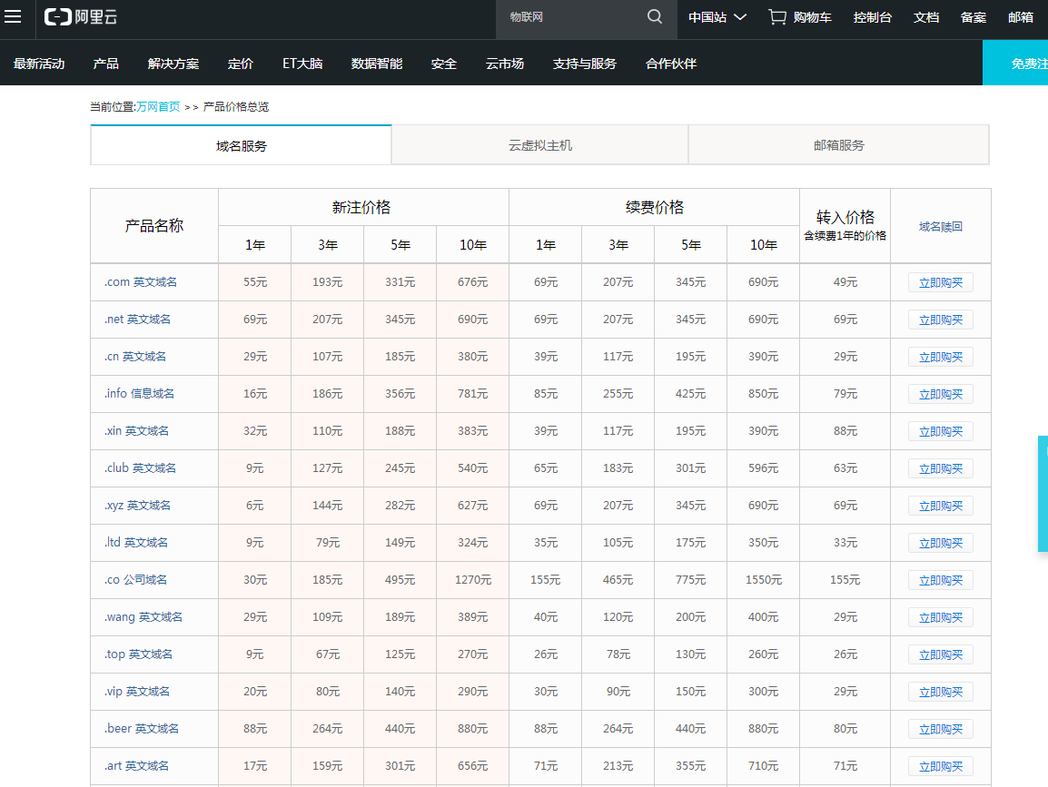The width and height of the screenshot is (1048, 787).
Task: Open the 支持与服务 menu
Action: tap(585, 64)
